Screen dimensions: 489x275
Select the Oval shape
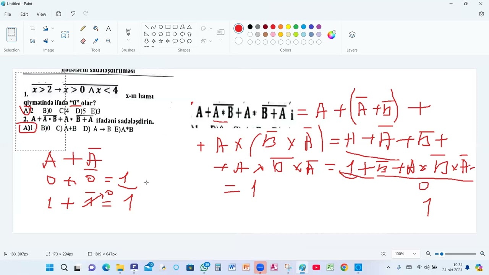(161, 27)
